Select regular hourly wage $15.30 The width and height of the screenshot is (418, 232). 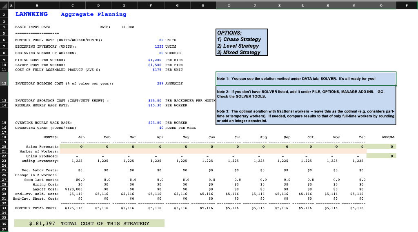[155, 106]
